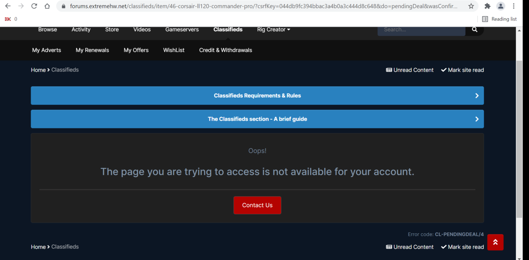Select My Offers in the submenu
Image resolution: width=529 pixels, height=260 pixels.
(136, 50)
